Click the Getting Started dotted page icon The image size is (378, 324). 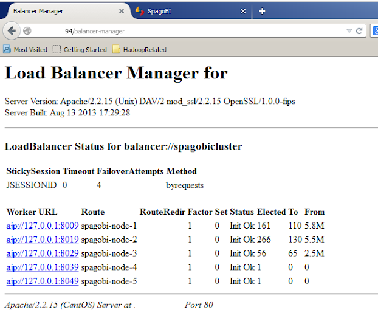pyautogui.click(x=57, y=49)
